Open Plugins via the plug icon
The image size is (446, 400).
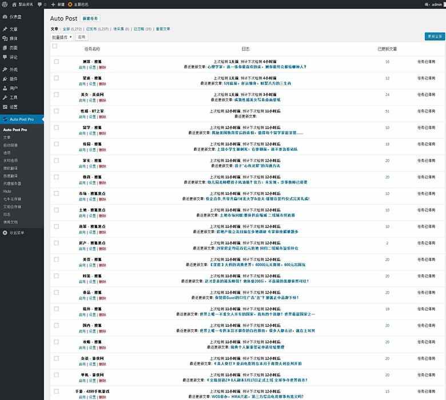(5, 79)
